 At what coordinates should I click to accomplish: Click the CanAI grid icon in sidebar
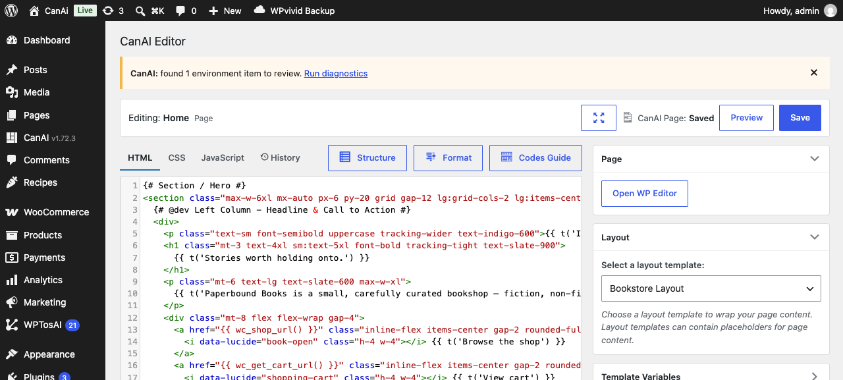tap(12, 138)
